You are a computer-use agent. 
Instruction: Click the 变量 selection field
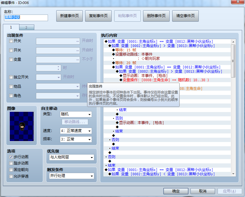tap(58, 60)
